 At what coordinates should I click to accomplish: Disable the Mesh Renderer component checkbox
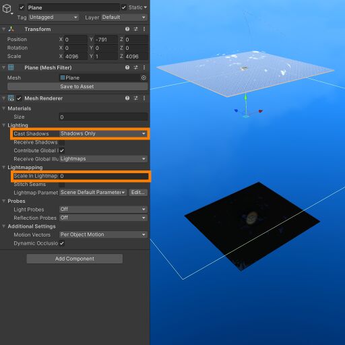(19, 98)
